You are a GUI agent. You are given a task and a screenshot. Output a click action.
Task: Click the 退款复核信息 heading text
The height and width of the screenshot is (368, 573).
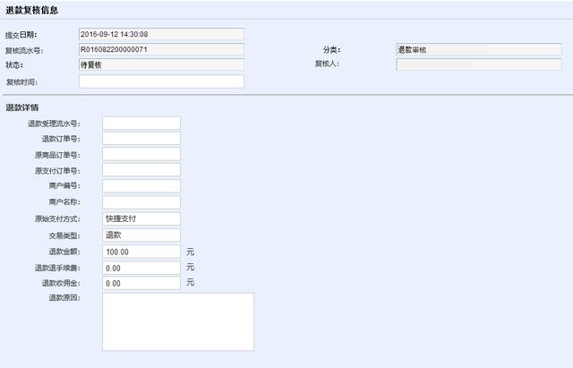(x=32, y=10)
